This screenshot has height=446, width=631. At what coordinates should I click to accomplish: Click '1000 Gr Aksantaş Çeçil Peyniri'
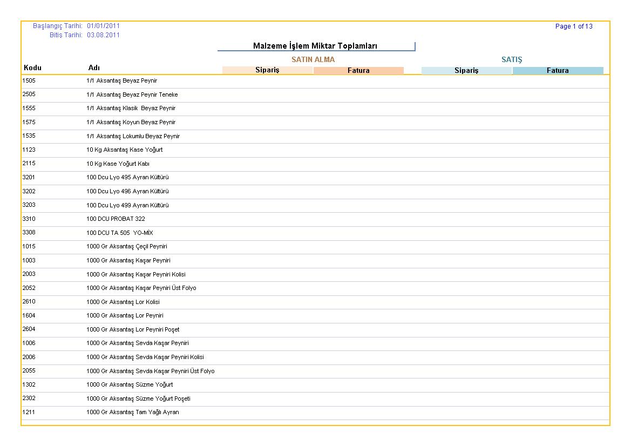point(127,246)
